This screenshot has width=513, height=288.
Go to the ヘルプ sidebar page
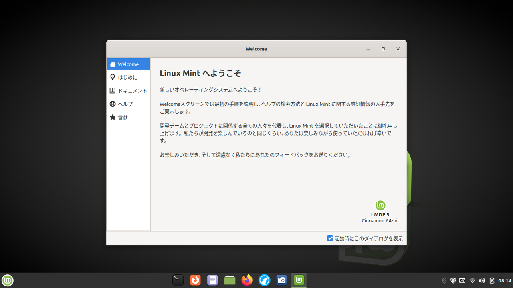128,104
